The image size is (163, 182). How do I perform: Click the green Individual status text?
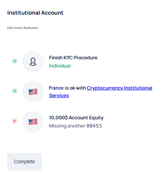pyautogui.click(x=60, y=66)
